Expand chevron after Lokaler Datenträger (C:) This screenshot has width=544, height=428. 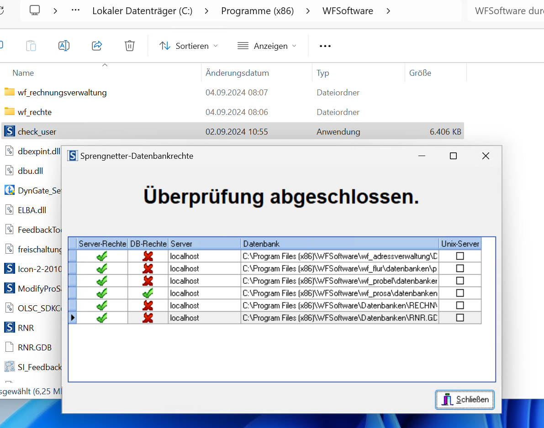207,11
